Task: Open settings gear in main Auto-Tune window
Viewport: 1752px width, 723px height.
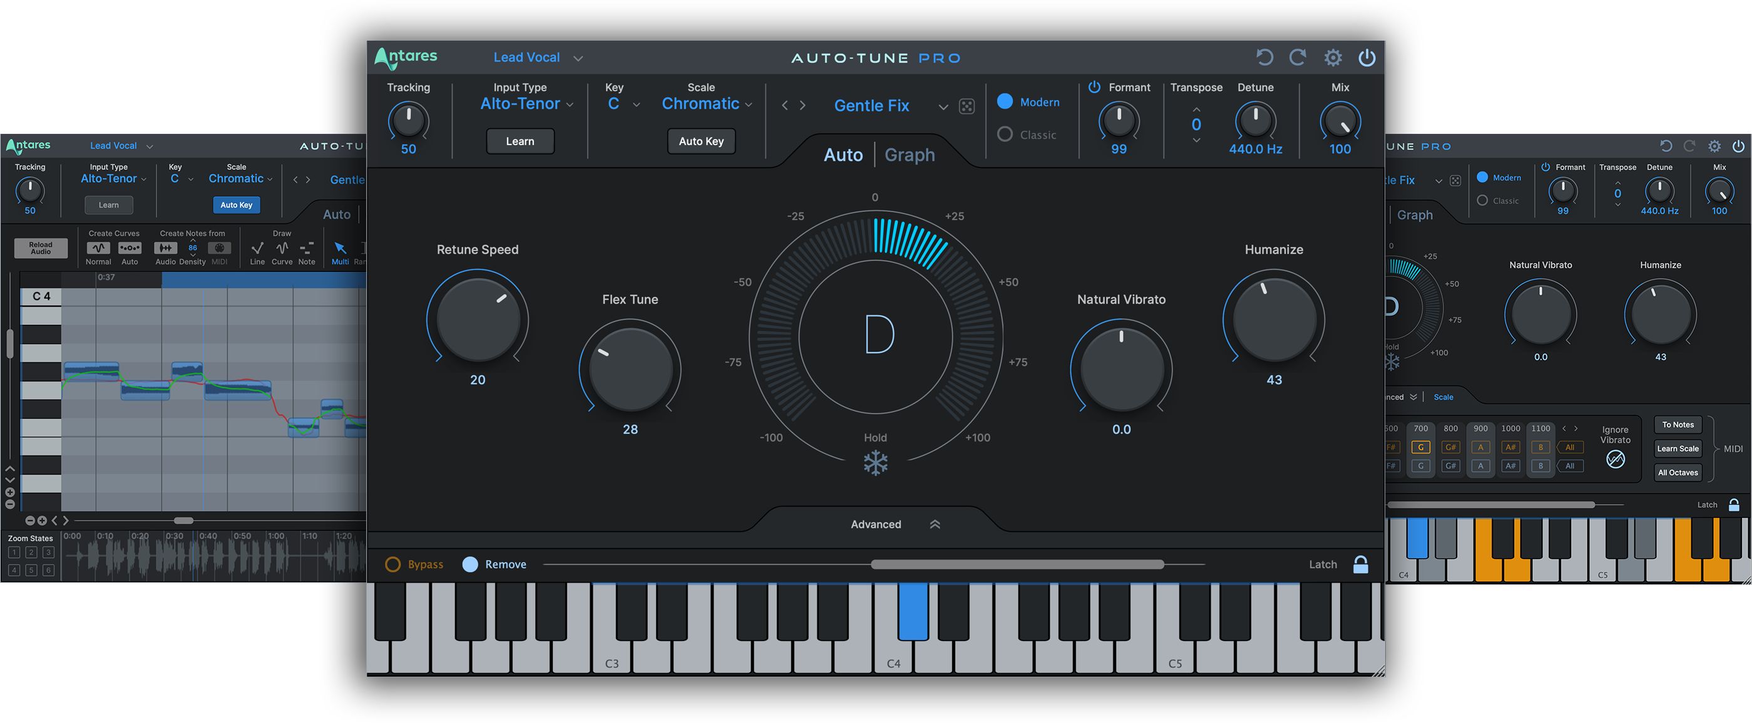Action: point(1333,58)
